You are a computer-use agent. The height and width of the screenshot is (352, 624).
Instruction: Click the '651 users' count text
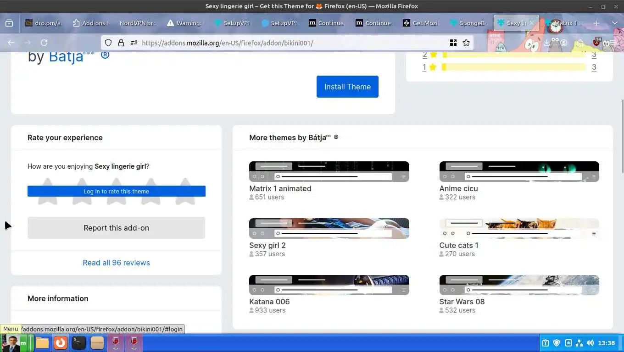pyautogui.click(x=269, y=197)
